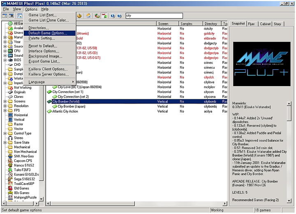Viewport: 296px width, 214px height.
Task: Toggle the folder list toolbar icon
Action: 5,16
